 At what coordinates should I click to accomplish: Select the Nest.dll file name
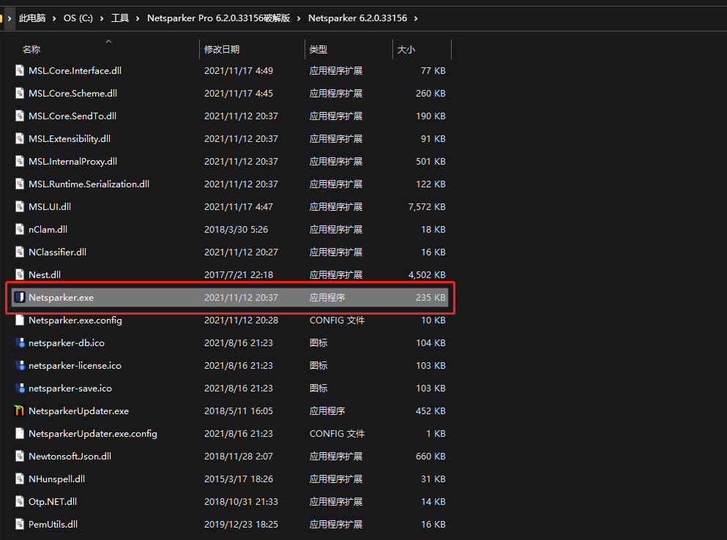pyautogui.click(x=45, y=275)
